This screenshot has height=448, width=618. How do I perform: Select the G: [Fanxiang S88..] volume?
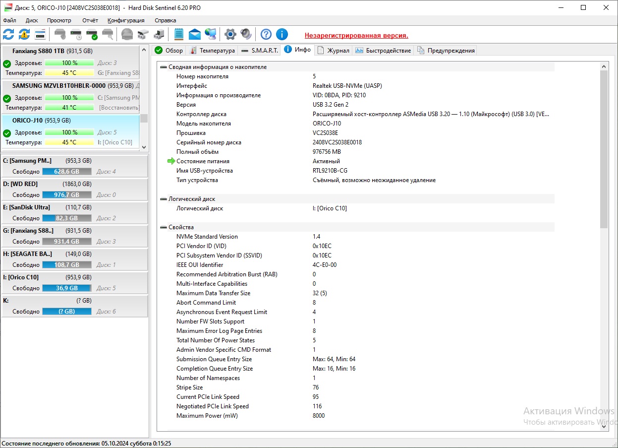point(75,236)
